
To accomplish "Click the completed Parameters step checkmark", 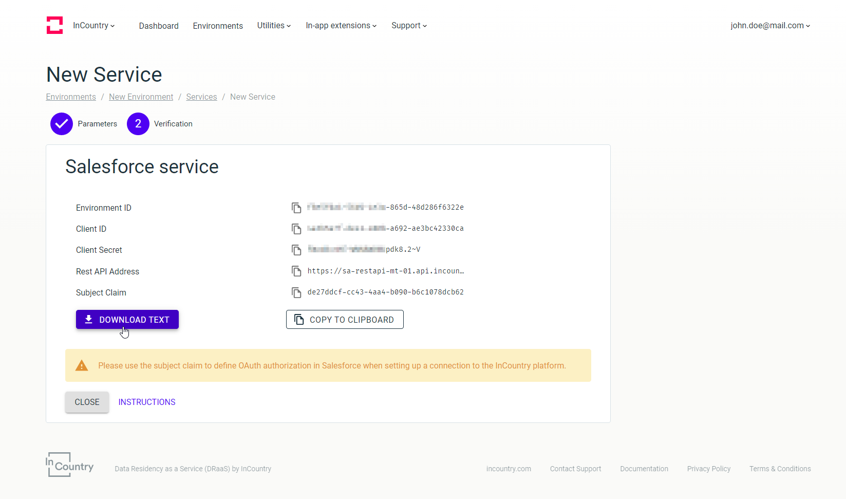I will (x=62, y=124).
